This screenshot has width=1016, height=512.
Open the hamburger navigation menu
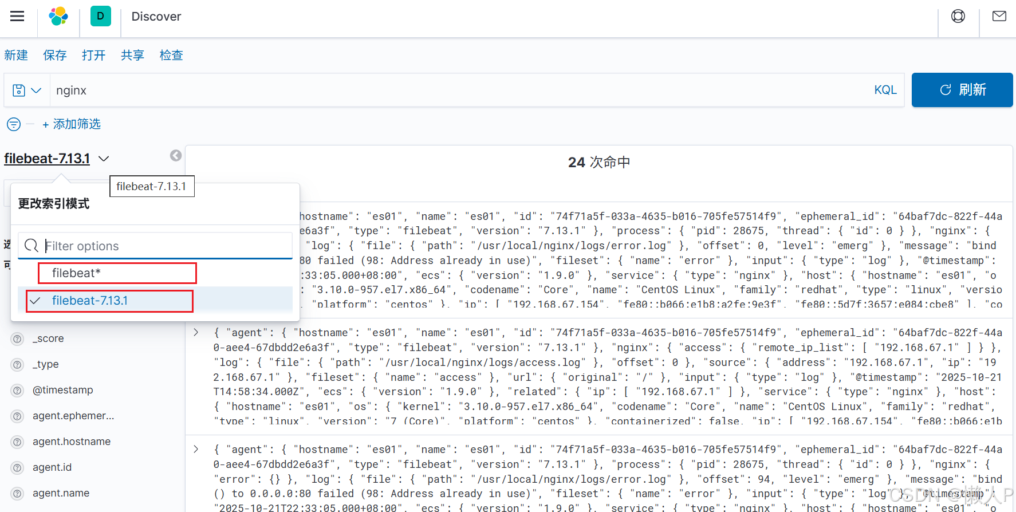[17, 16]
